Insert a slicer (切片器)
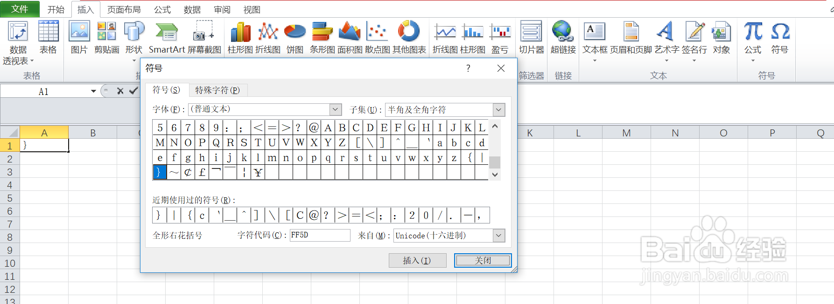The height and width of the screenshot is (304, 834). [x=532, y=38]
